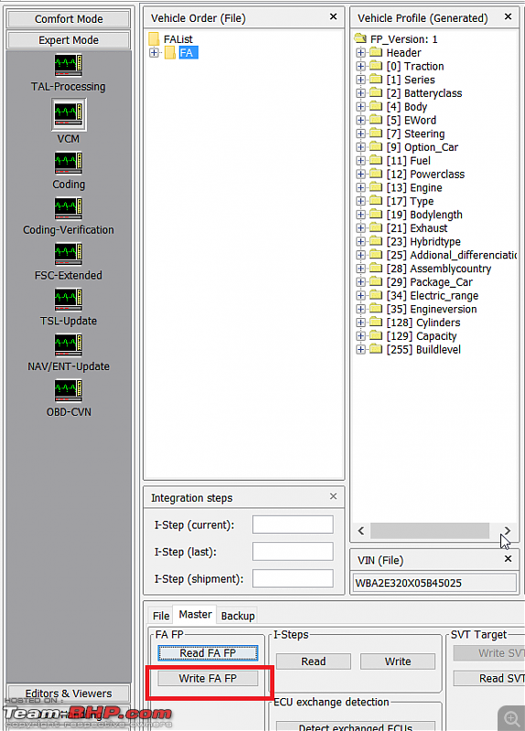The image size is (525, 731).
Task: Close the VIN (File) panel
Action: point(509,558)
